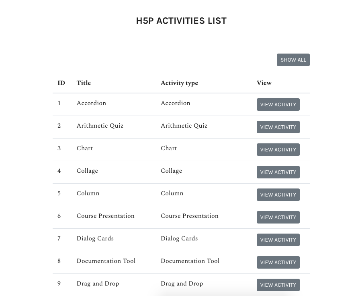Click the Title column header
Screen dimensions: 356x296
pos(84,83)
